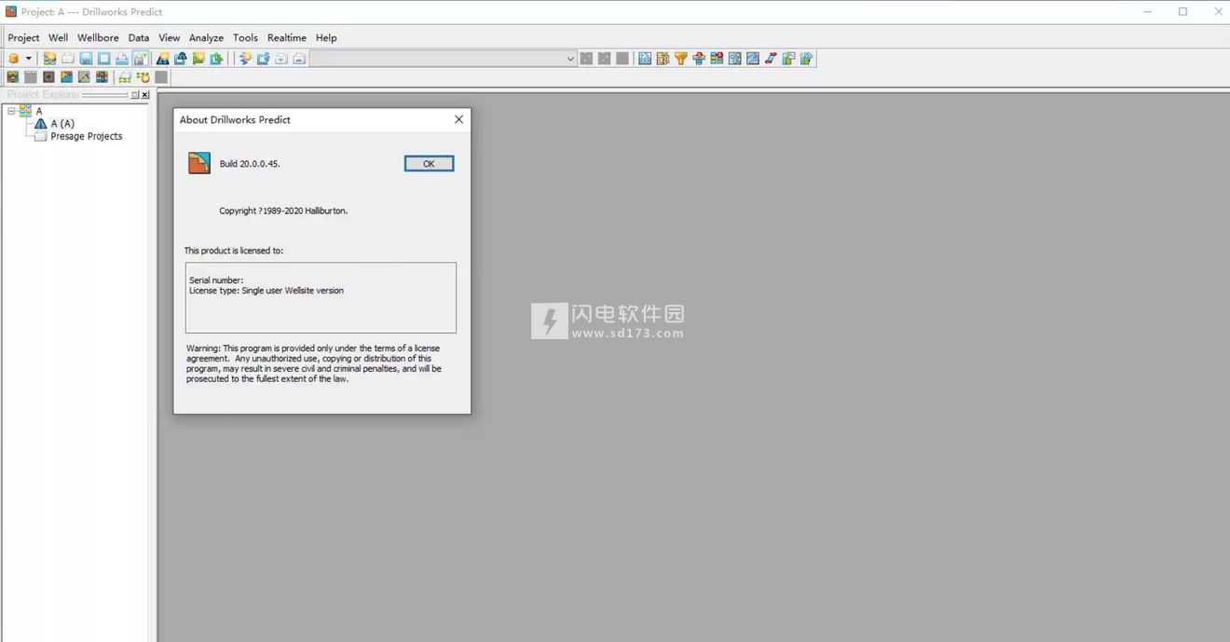Viewport: 1230px width, 642px height.
Task: Open the View menu
Action: tap(169, 38)
